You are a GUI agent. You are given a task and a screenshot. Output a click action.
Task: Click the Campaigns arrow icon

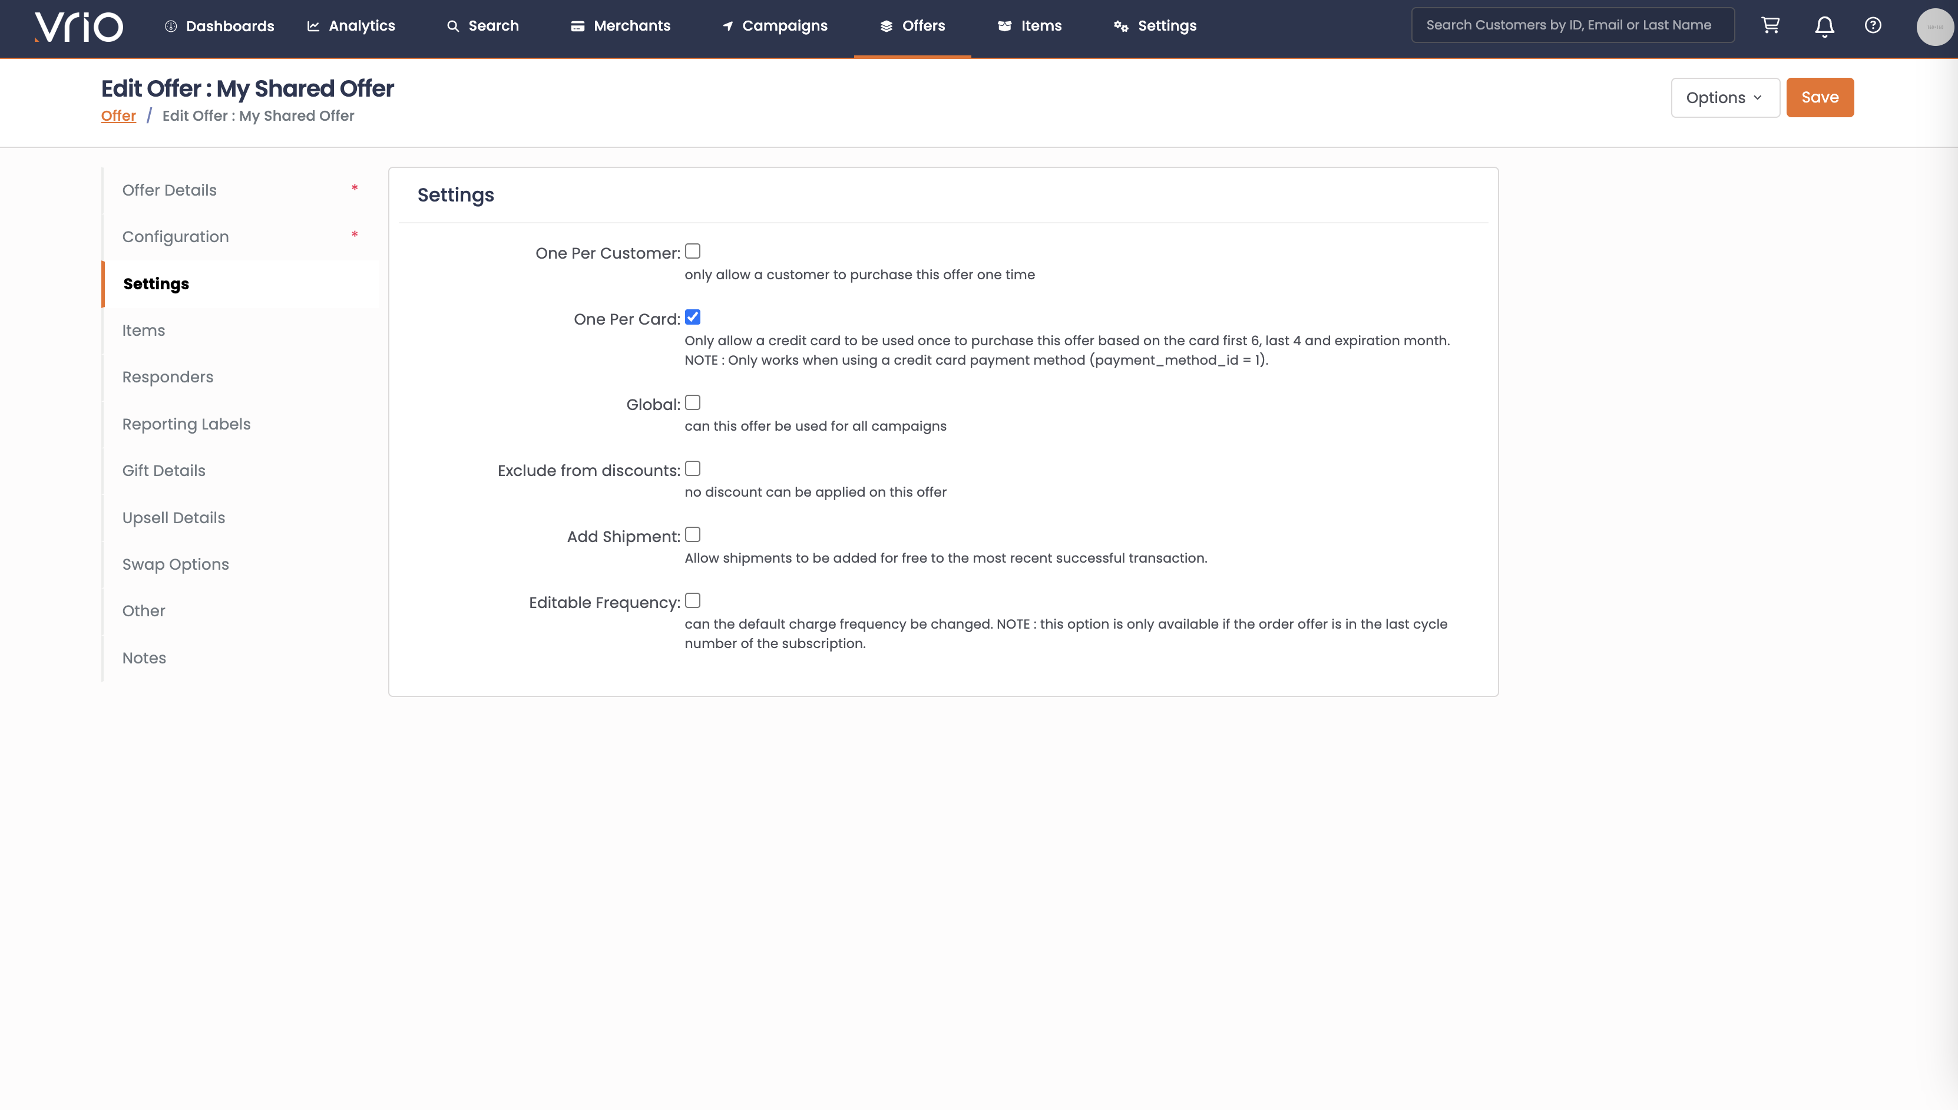tap(728, 26)
